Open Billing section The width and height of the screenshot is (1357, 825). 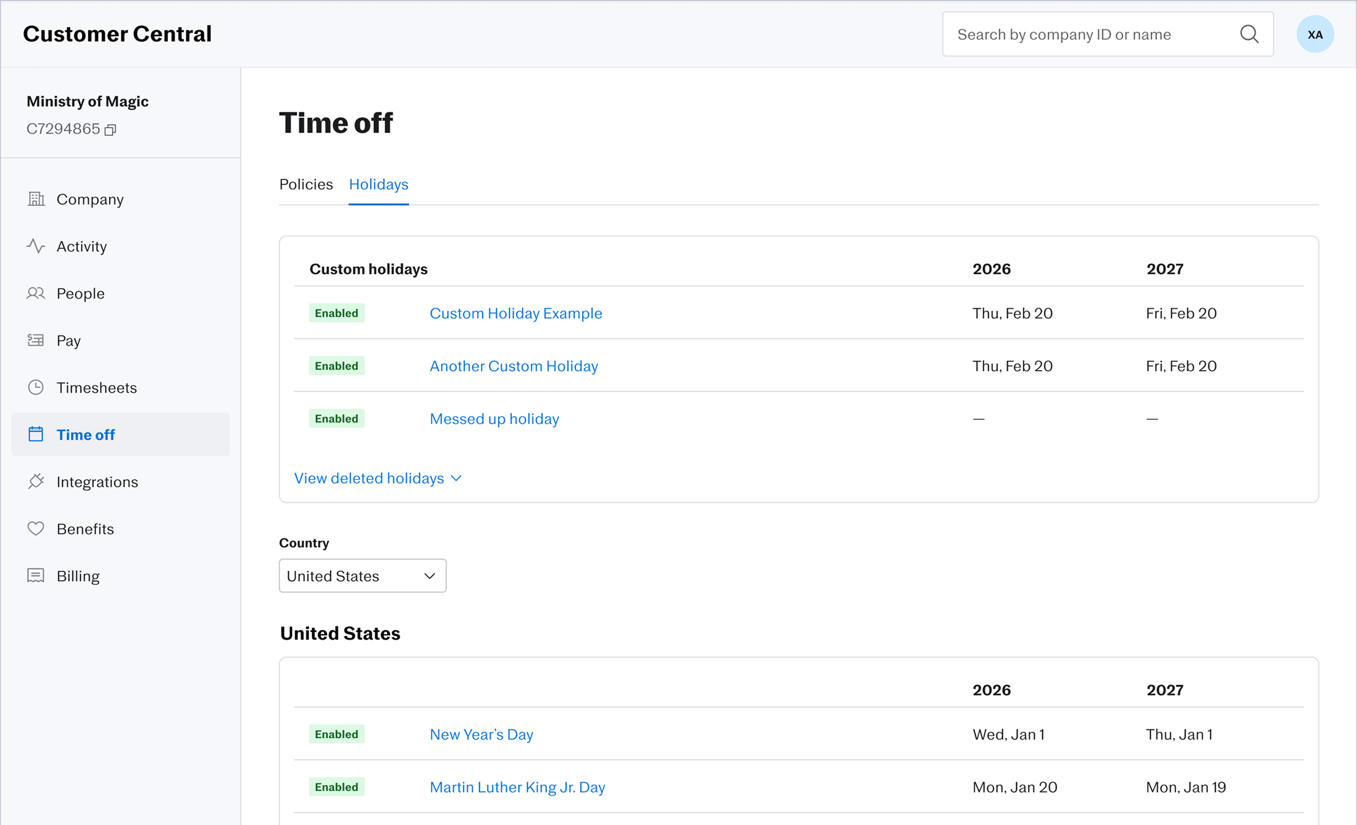coord(120,575)
